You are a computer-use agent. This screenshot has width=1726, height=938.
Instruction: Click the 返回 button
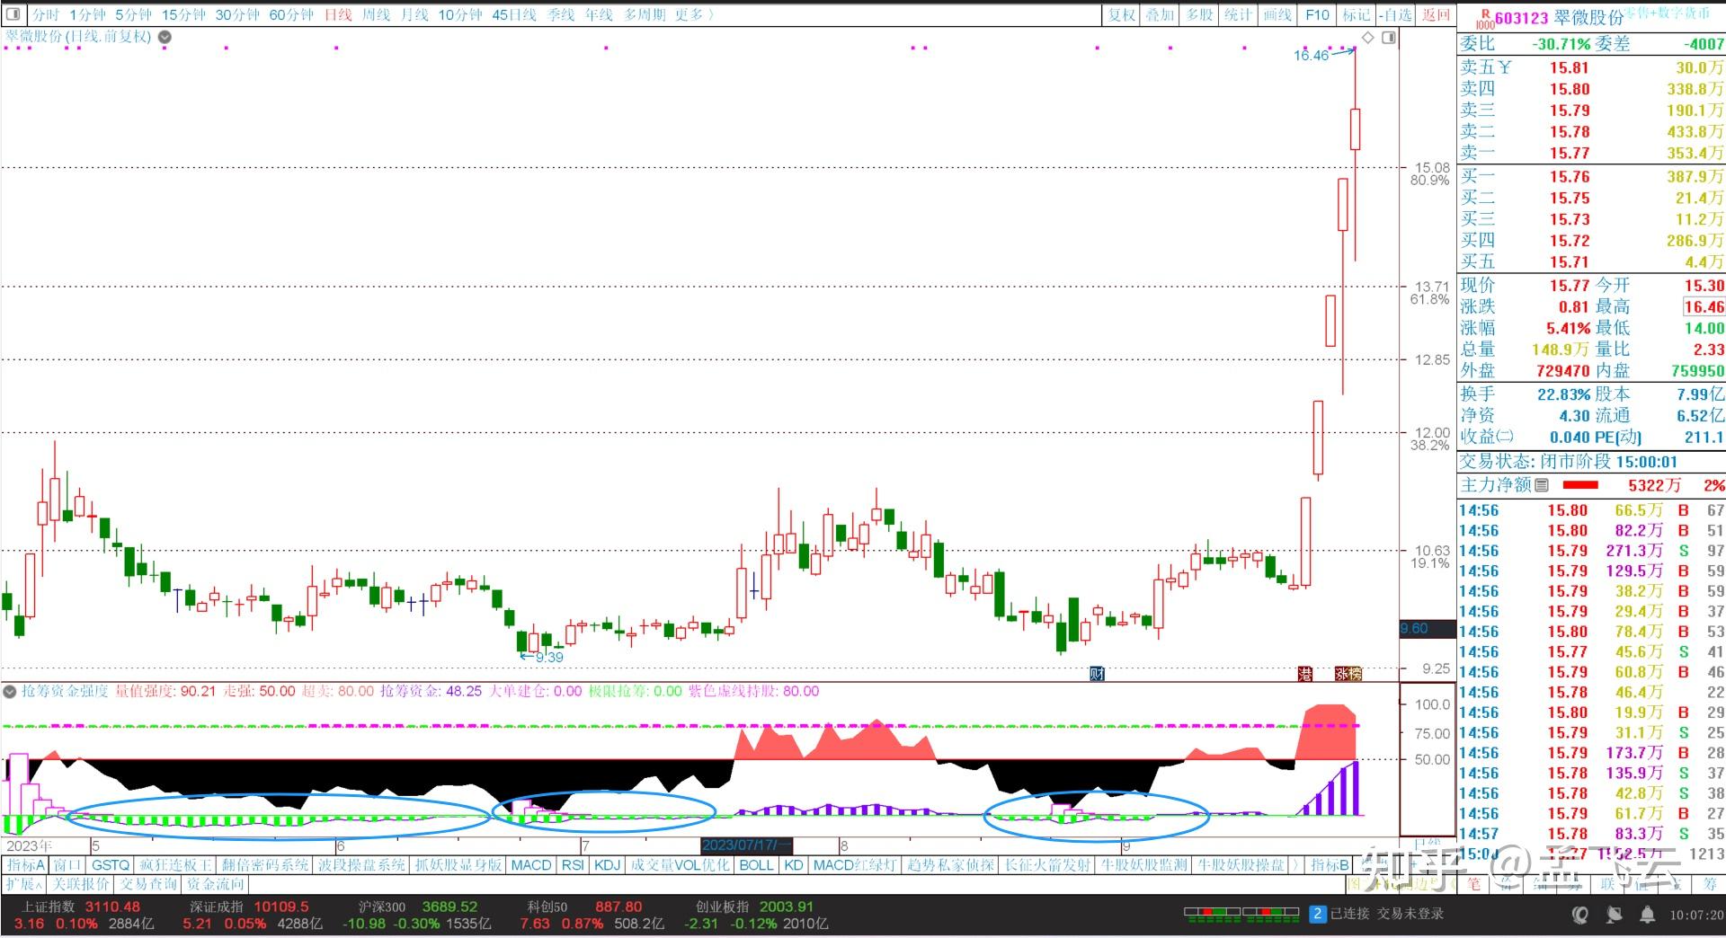click(1436, 14)
